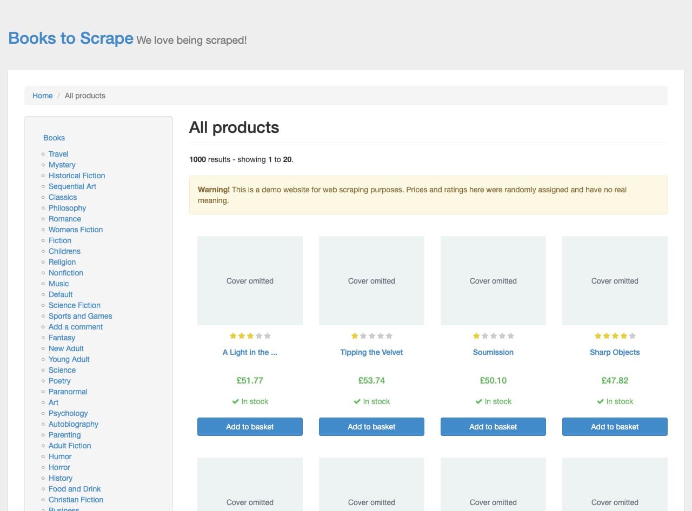Click the star rating under Tipping the Velvet cover

click(x=371, y=336)
